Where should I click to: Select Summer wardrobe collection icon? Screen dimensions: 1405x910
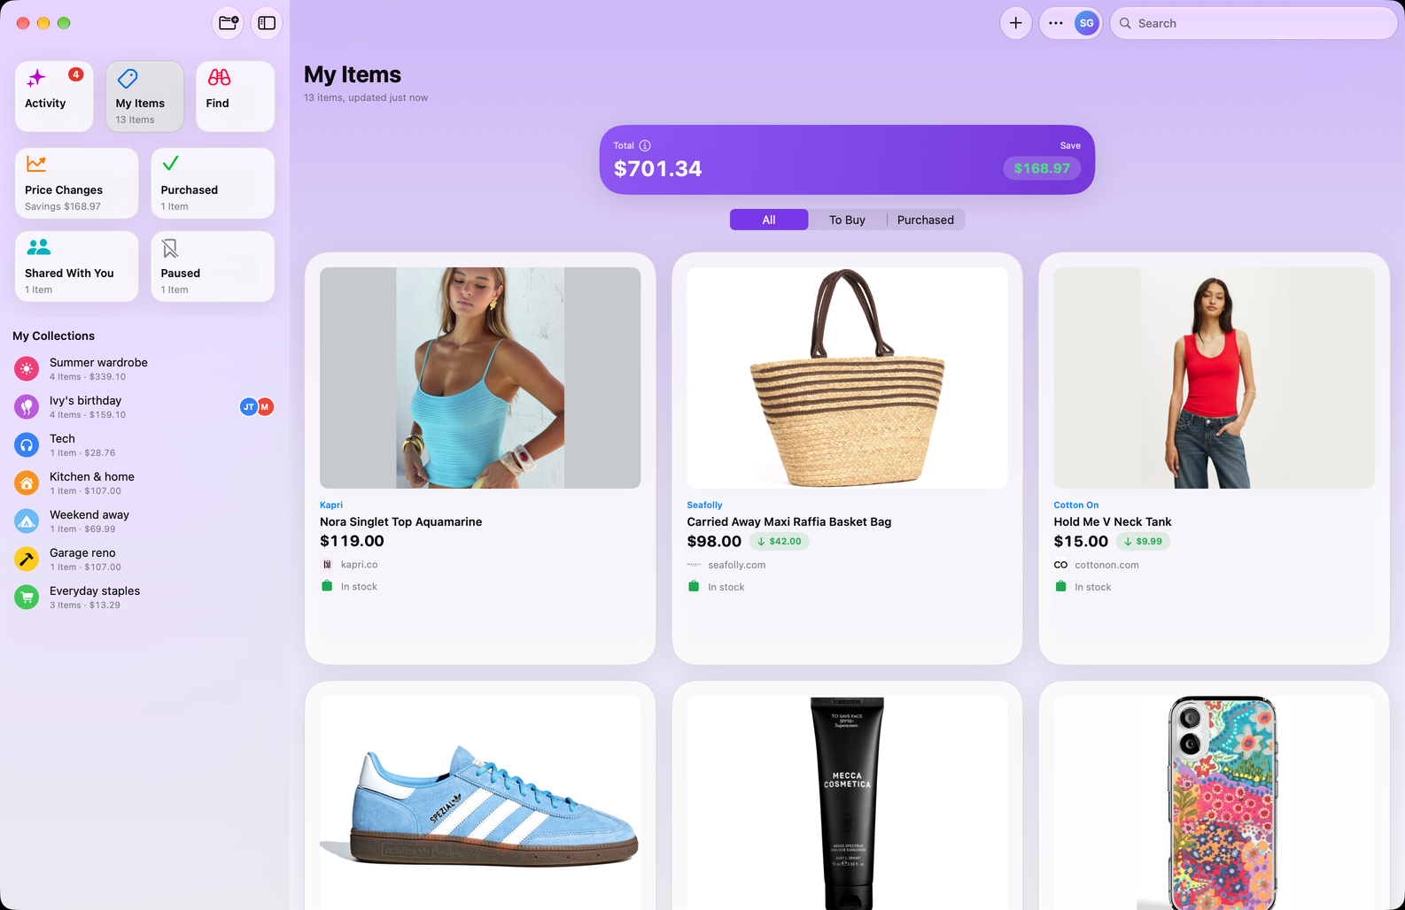coord(27,368)
